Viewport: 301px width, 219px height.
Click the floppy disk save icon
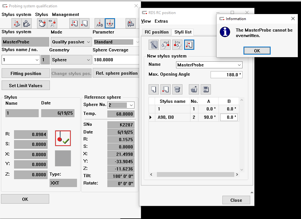206,89
